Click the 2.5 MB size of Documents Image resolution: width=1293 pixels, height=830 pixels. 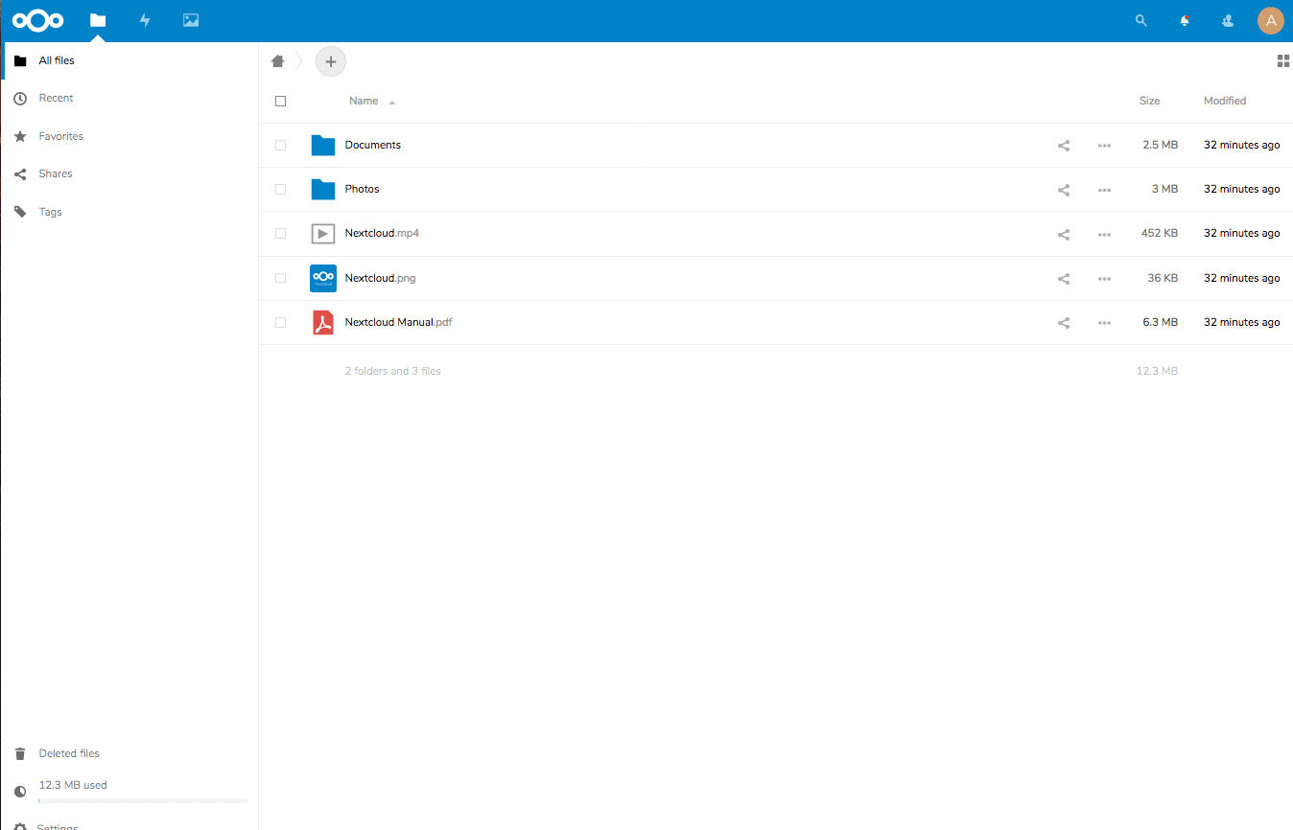(1160, 146)
